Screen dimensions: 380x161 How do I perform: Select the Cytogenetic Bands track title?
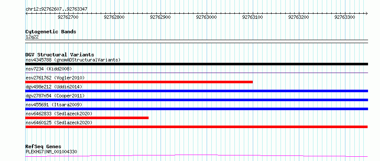coord(51,32)
